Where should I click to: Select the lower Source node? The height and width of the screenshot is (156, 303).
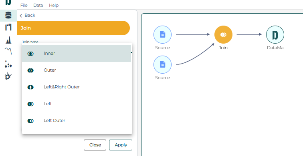tap(162, 64)
